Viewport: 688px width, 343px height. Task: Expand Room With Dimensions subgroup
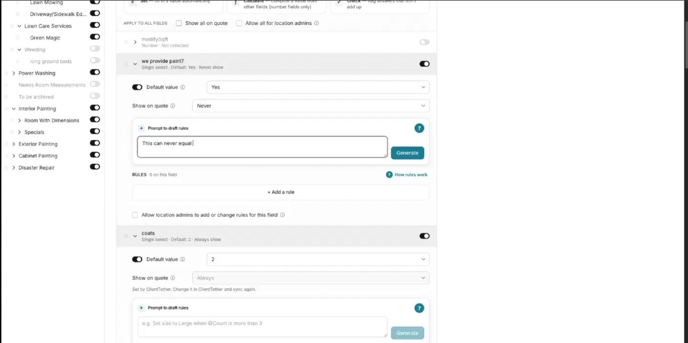tap(20, 121)
